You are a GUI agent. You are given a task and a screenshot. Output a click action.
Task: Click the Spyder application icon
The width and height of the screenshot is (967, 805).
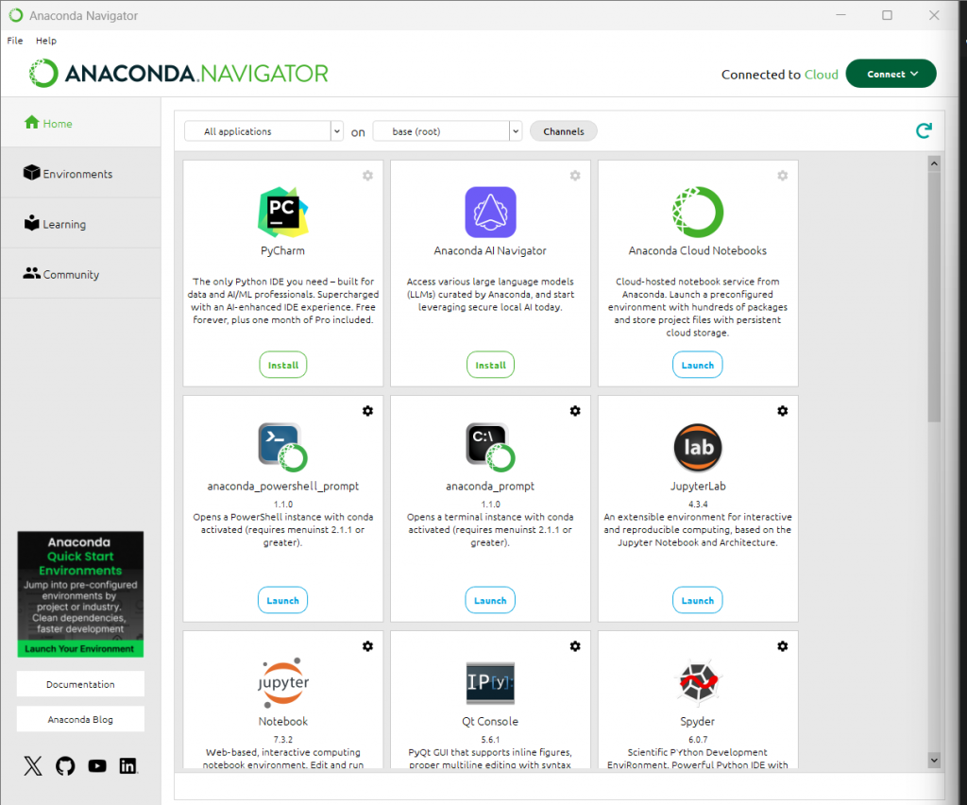click(698, 682)
